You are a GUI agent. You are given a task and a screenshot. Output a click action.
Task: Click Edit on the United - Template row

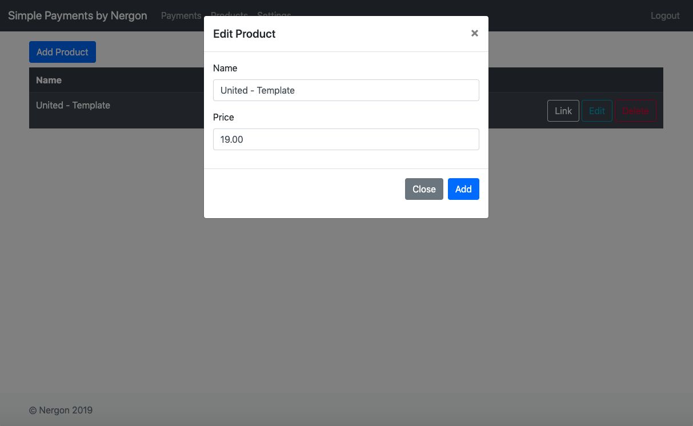(596, 111)
